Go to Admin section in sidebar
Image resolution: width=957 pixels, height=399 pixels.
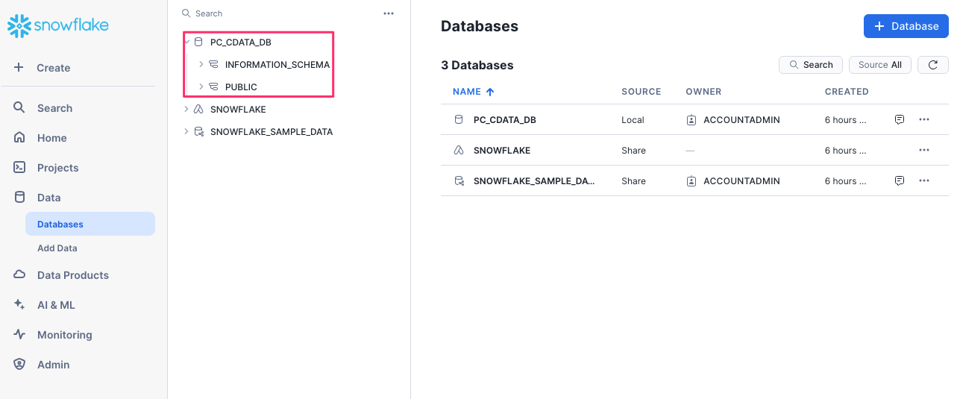53,365
